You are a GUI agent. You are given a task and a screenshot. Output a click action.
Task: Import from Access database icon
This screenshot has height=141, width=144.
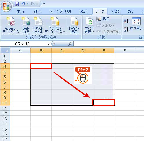point(11,25)
